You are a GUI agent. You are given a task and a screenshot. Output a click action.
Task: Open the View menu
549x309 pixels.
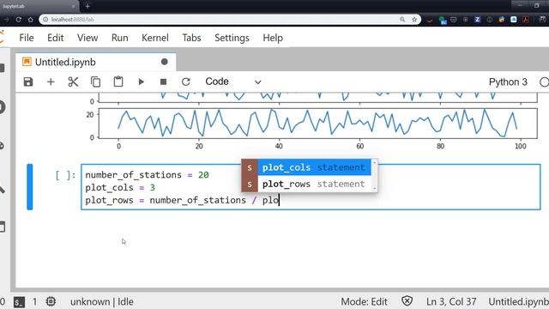(x=87, y=38)
